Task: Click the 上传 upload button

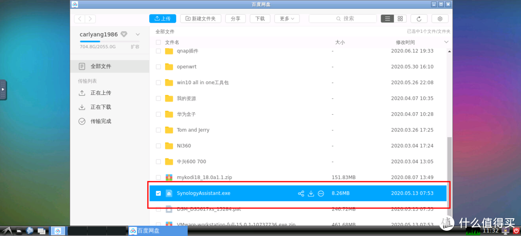Action: pos(163,19)
